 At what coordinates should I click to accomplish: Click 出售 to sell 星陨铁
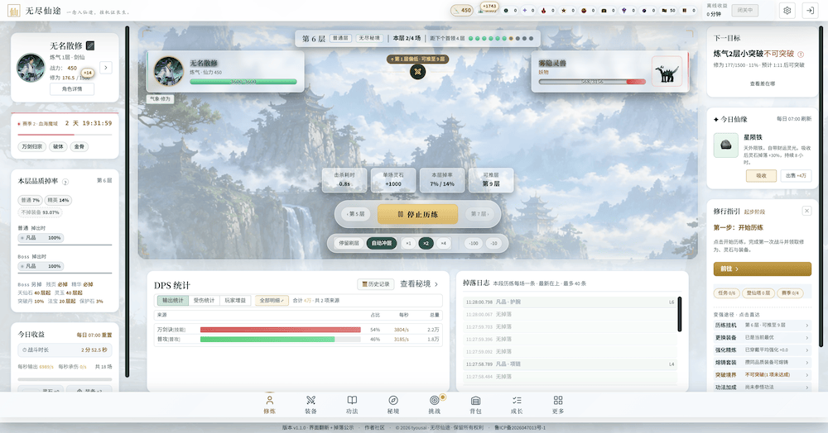coord(796,175)
